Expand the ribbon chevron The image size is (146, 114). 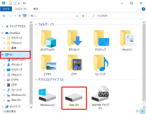139,9
